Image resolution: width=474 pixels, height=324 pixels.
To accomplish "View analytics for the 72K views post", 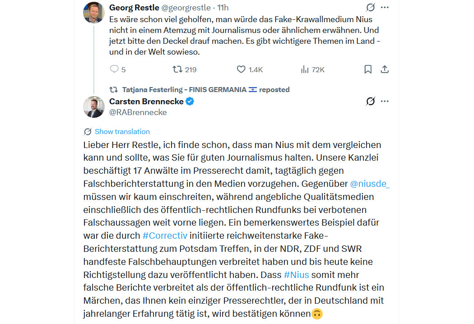I will click(305, 69).
